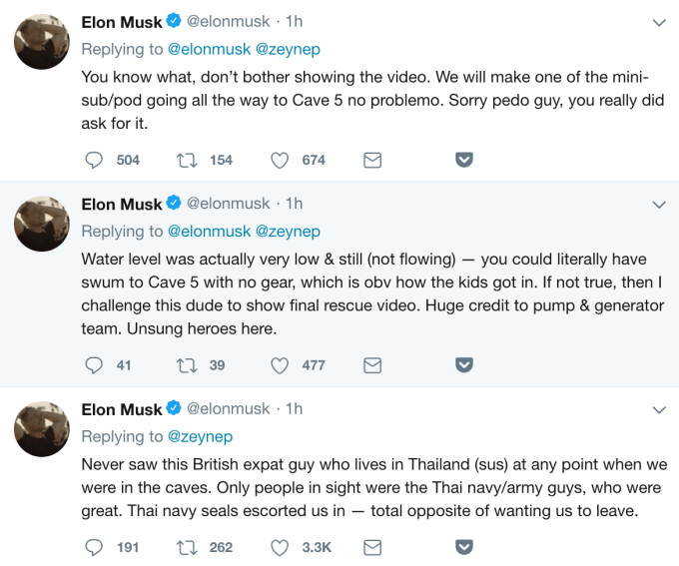The image size is (679, 566).
Task: Open the 1h timestamp of the second tweet
Action: coord(294,204)
